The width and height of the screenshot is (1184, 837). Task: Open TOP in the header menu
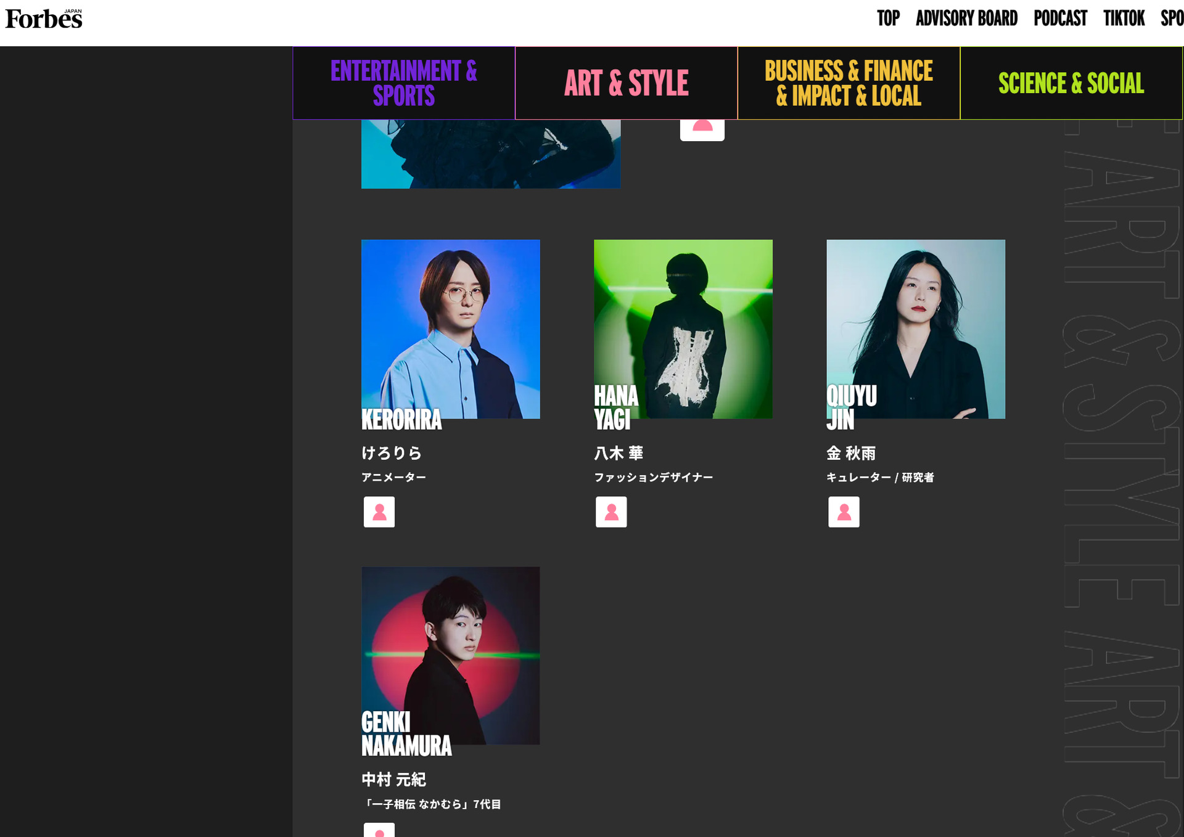[888, 18]
